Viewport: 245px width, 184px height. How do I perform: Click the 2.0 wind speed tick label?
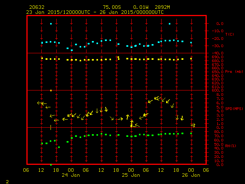[x=220, y=119]
